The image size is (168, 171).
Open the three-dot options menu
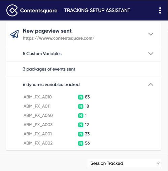click(x=160, y=10)
